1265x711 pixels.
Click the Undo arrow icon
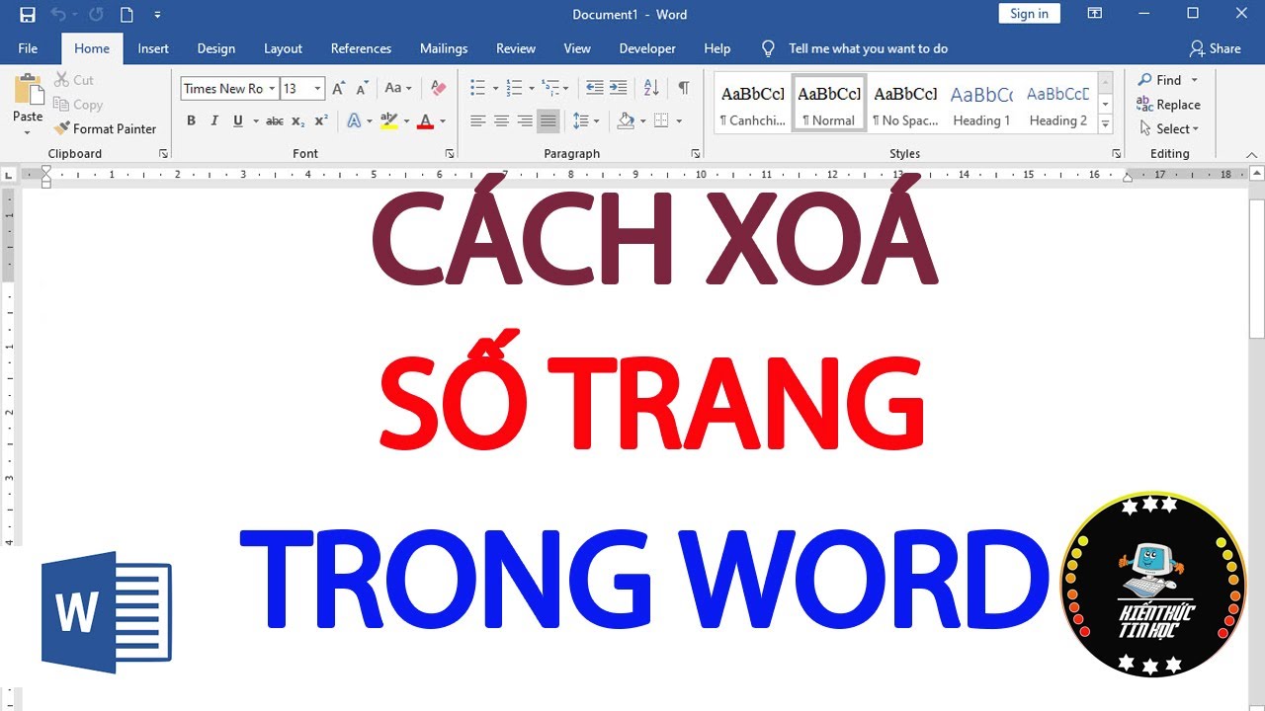coord(58,15)
